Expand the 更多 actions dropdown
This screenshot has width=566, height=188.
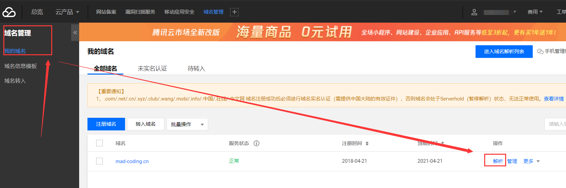coord(531,161)
